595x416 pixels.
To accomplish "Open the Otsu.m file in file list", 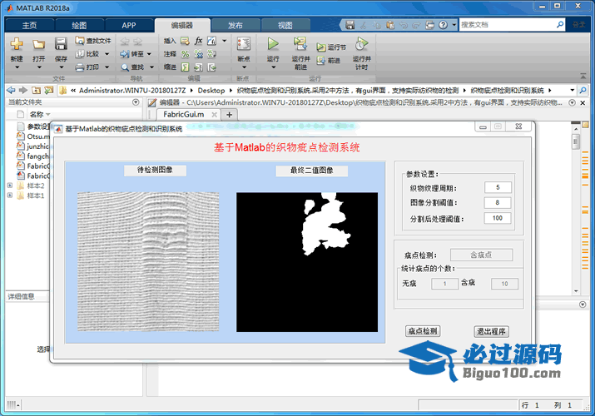I will tap(38, 136).
